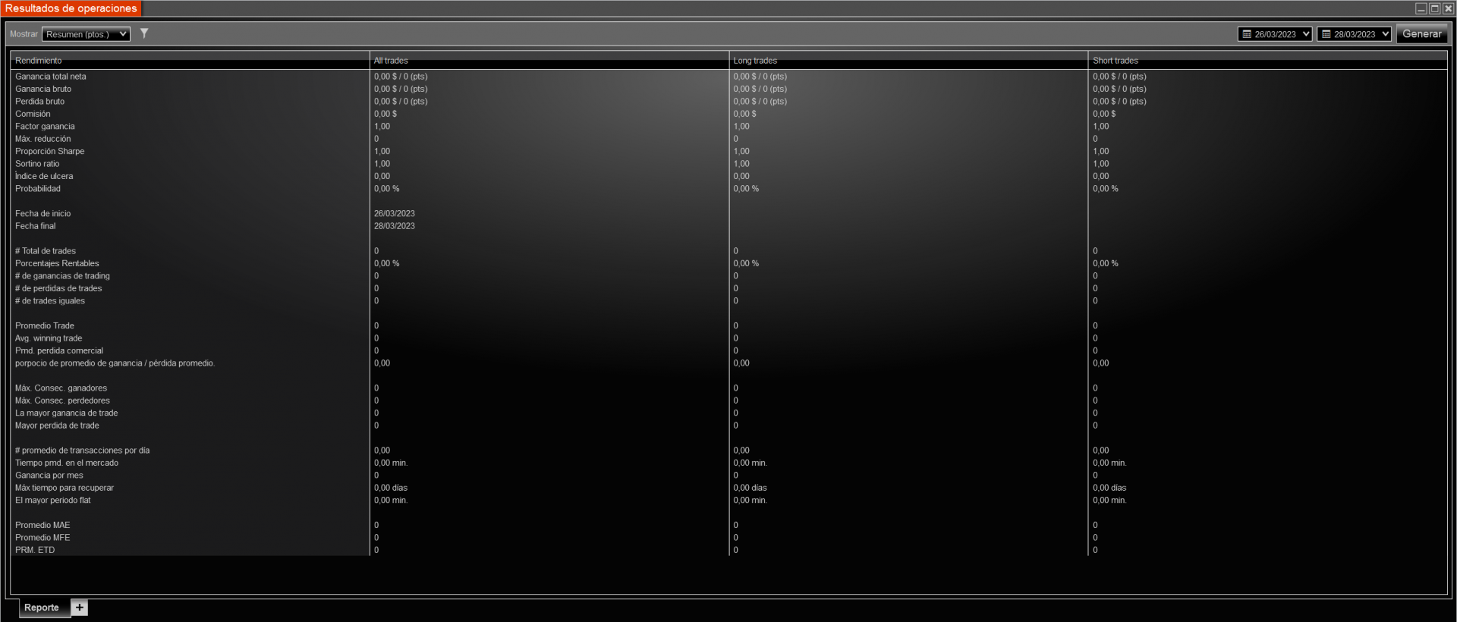Select the 'Promedio MFE' row label

point(42,538)
